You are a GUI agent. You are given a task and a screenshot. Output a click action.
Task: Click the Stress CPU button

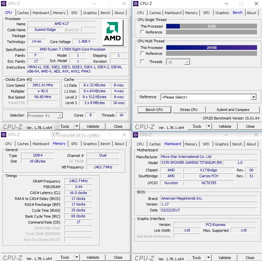tap(189, 110)
